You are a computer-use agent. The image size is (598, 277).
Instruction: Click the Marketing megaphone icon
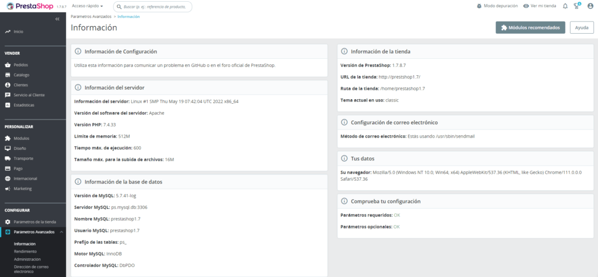pos(8,188)
